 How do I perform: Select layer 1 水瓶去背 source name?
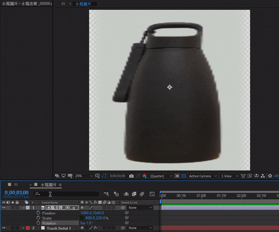click(x=62, y=208)
